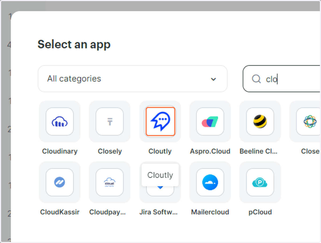Viewport: 321px width, 243px height.
Task: Pick the Aspro.Cloud app icon
Action: [210, 121]
